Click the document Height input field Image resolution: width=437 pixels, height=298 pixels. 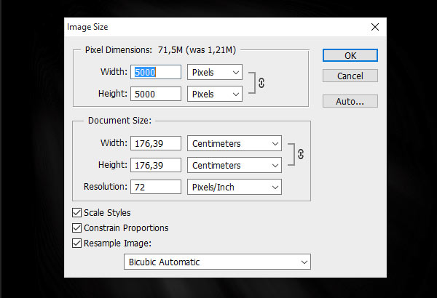point(157,165)
